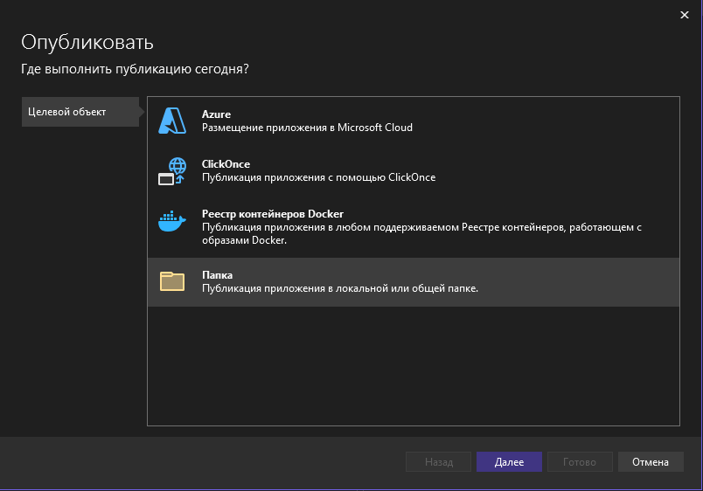Click the Готово button
This screenshot has height=491, width=703.
[580, 462]
